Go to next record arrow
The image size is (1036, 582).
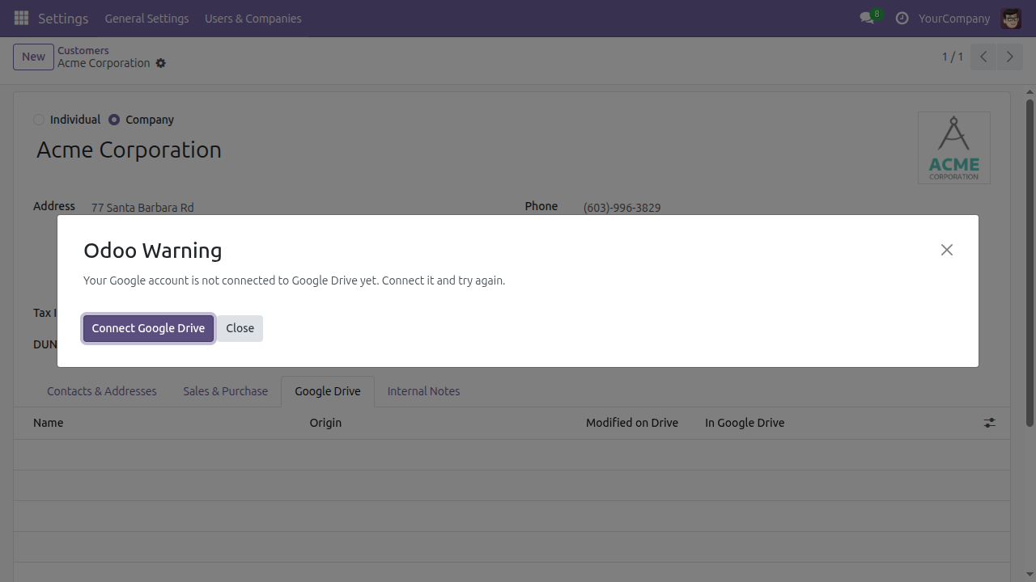(1009, 57)
